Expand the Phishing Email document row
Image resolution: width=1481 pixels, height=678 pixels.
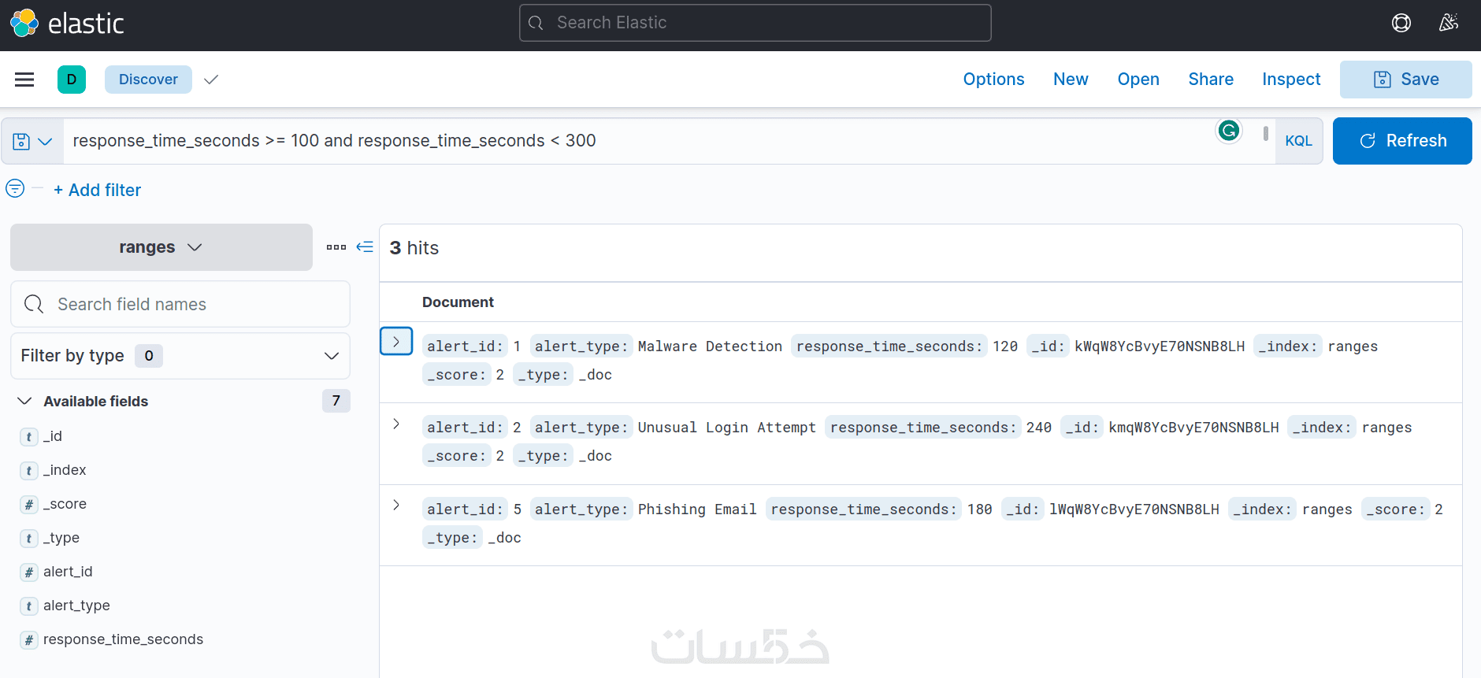point(396,506)
